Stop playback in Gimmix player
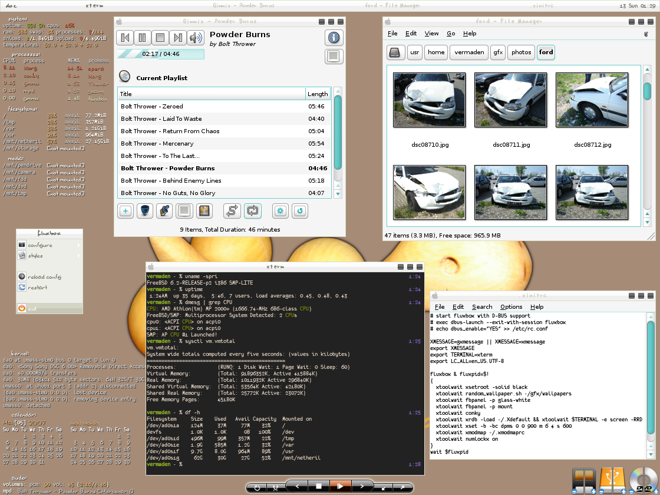Image resolution: width=660 pixels, height=495 pixels. click(x=160, y=38)
